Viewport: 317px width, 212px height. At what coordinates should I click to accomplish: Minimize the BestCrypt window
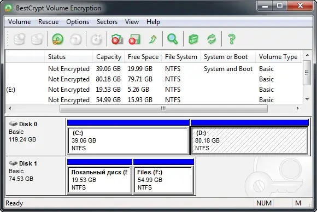point(265,6)
